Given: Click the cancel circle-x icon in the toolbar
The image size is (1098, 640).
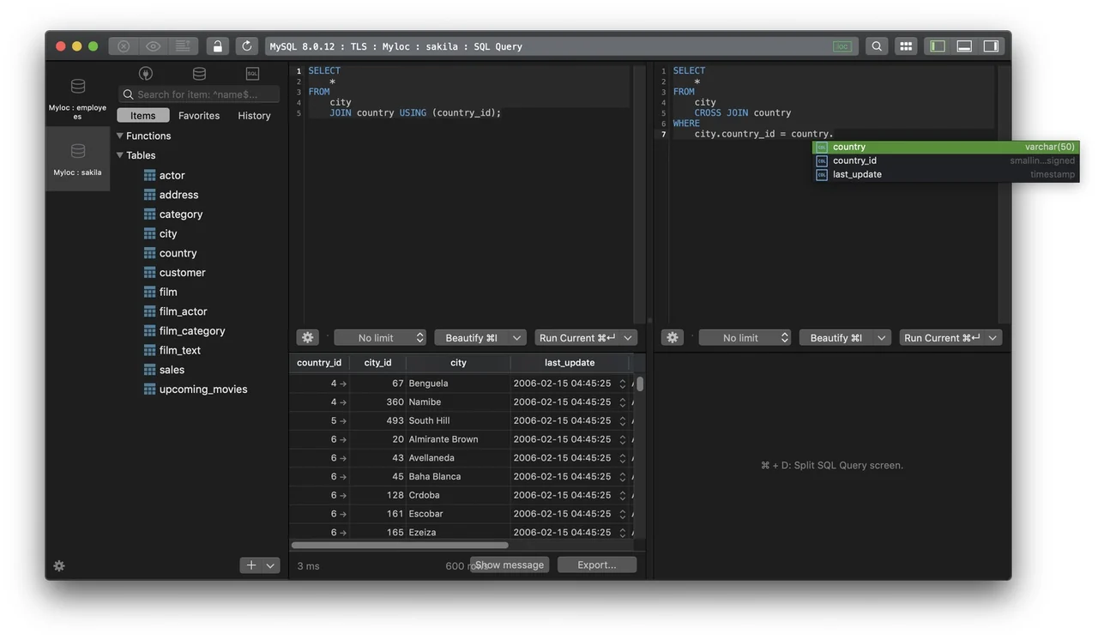Looking at the screenshot, I should tap(124, 46).
